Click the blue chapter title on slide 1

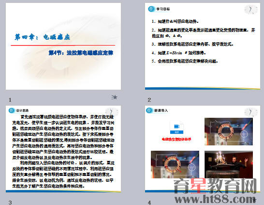click(x=42, y=37)
